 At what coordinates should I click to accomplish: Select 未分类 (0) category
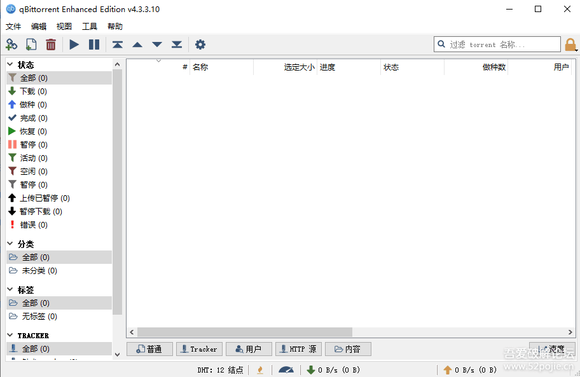pyautogui.click(x=59, y=271)
